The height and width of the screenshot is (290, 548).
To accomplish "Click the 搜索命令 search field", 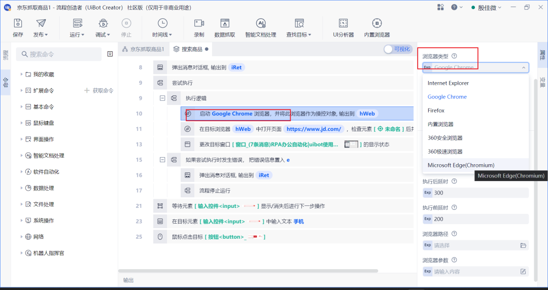I will [x=59, y=54].
